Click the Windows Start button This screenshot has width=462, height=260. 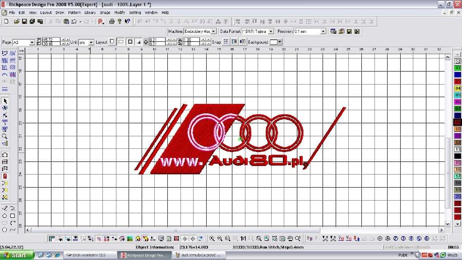[x=17, y=255]
